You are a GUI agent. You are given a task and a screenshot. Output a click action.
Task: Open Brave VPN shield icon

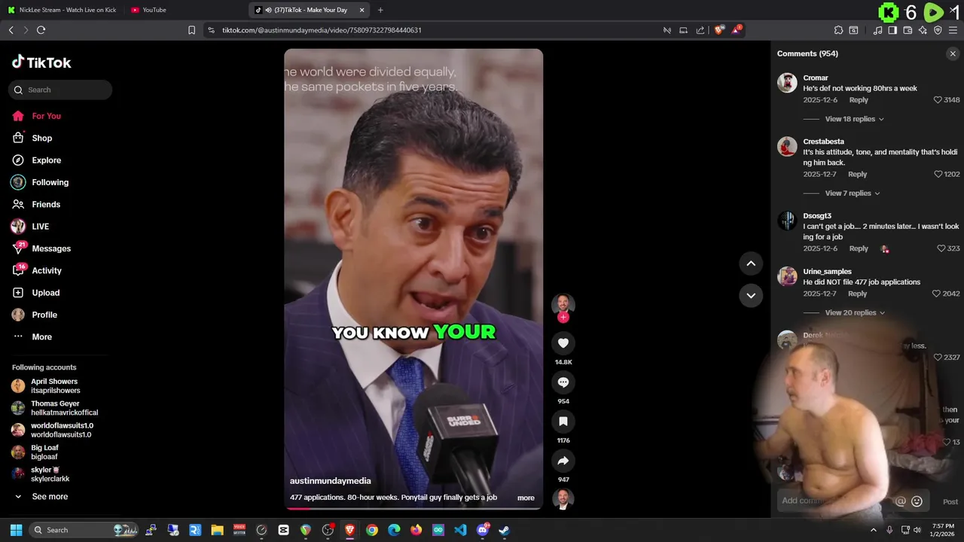(938, 30)
